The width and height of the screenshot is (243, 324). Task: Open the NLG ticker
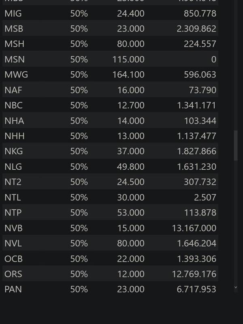pyautogui.click(x=13, y=167)
